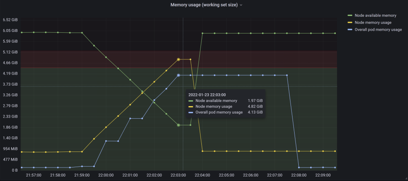Click the 3.73 GiB y-axis label
The height and width of the screenshot is (181, 408).
pos(10,84)
